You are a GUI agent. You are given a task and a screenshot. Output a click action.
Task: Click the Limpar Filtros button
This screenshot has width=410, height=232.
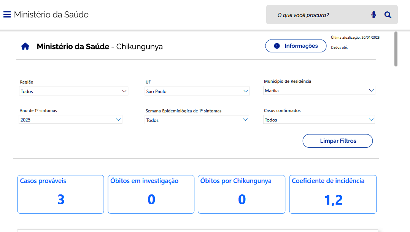click(338, 141)
